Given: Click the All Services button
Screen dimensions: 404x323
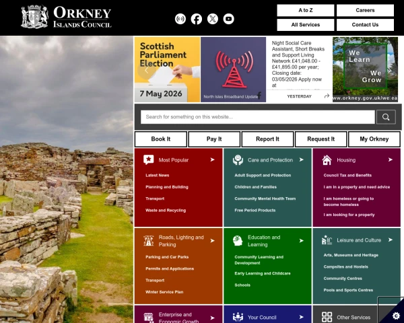Looking at the screenshot, I should point(306,25).
